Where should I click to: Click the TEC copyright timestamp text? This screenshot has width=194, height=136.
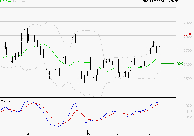[158, 2]
